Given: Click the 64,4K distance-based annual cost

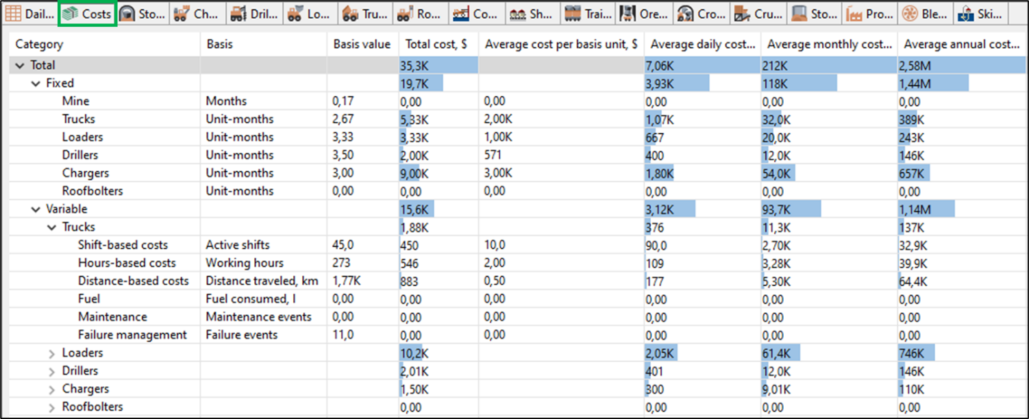Looking at the screenshot, I should (963, 281).
